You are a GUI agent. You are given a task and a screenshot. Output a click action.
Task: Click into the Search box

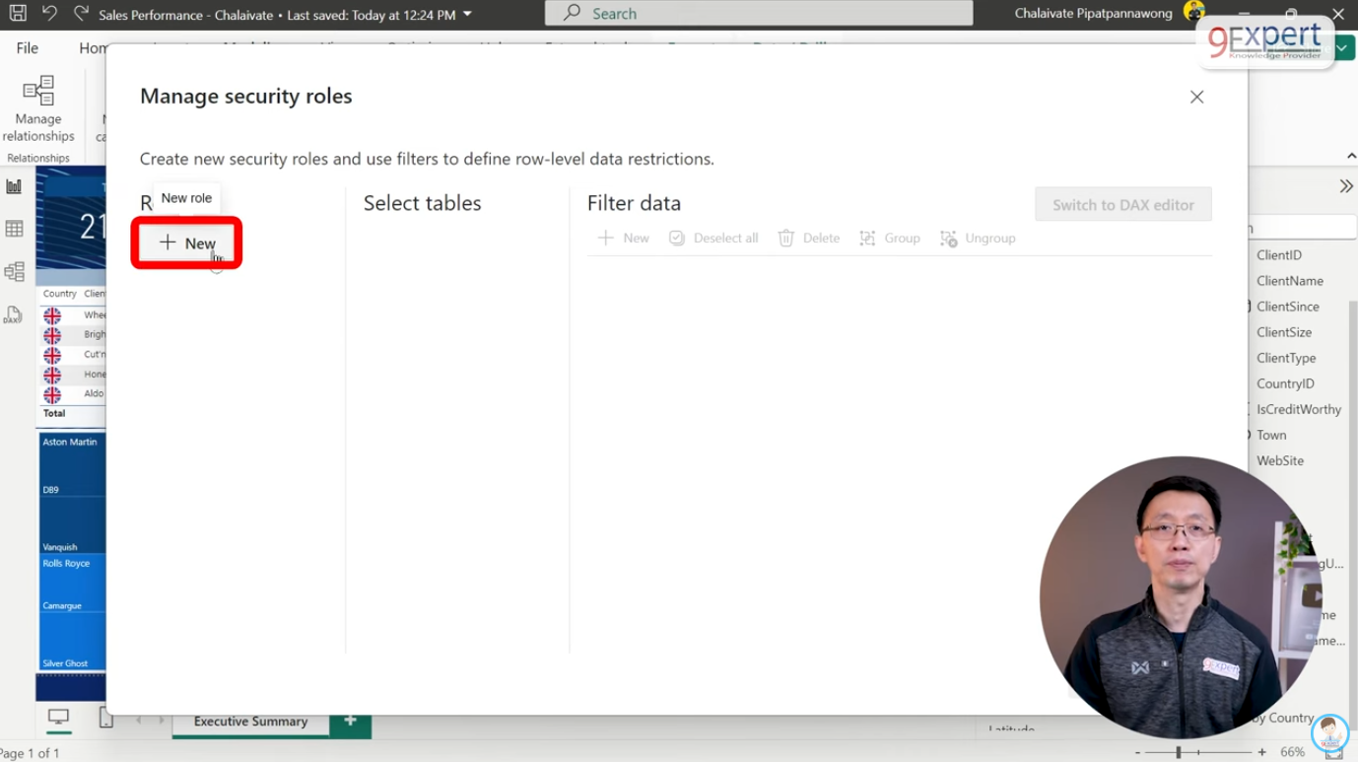(x=759, y=14)
